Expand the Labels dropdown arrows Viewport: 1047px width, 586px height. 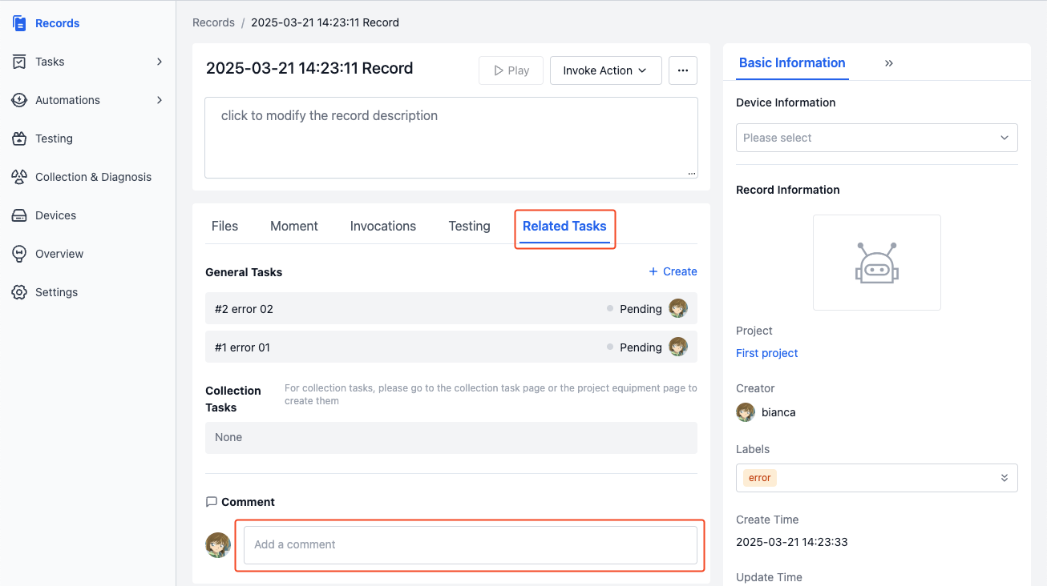point(1005,478)
